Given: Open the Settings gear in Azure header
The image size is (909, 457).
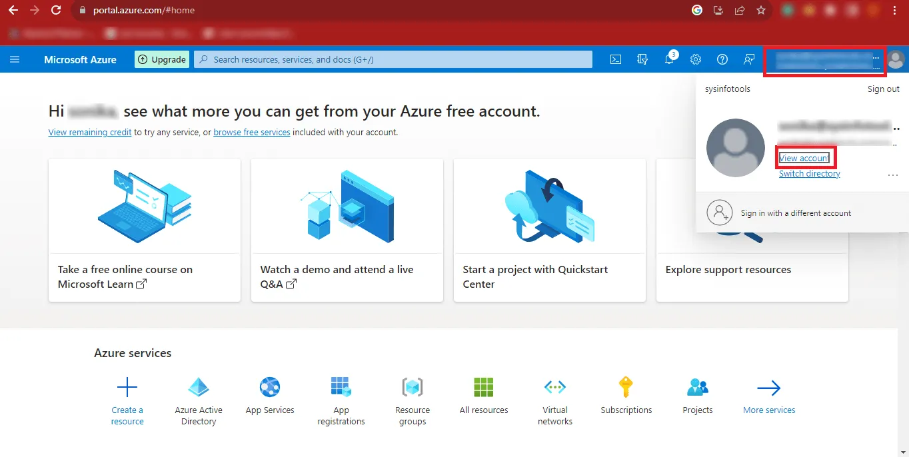Looking at the screenshot, I should pos(696,59).
